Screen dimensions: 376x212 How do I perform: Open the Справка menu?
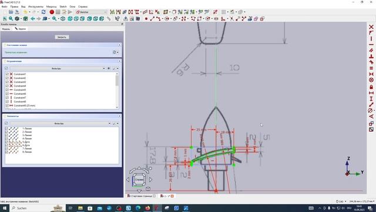[x=83, y=6]
